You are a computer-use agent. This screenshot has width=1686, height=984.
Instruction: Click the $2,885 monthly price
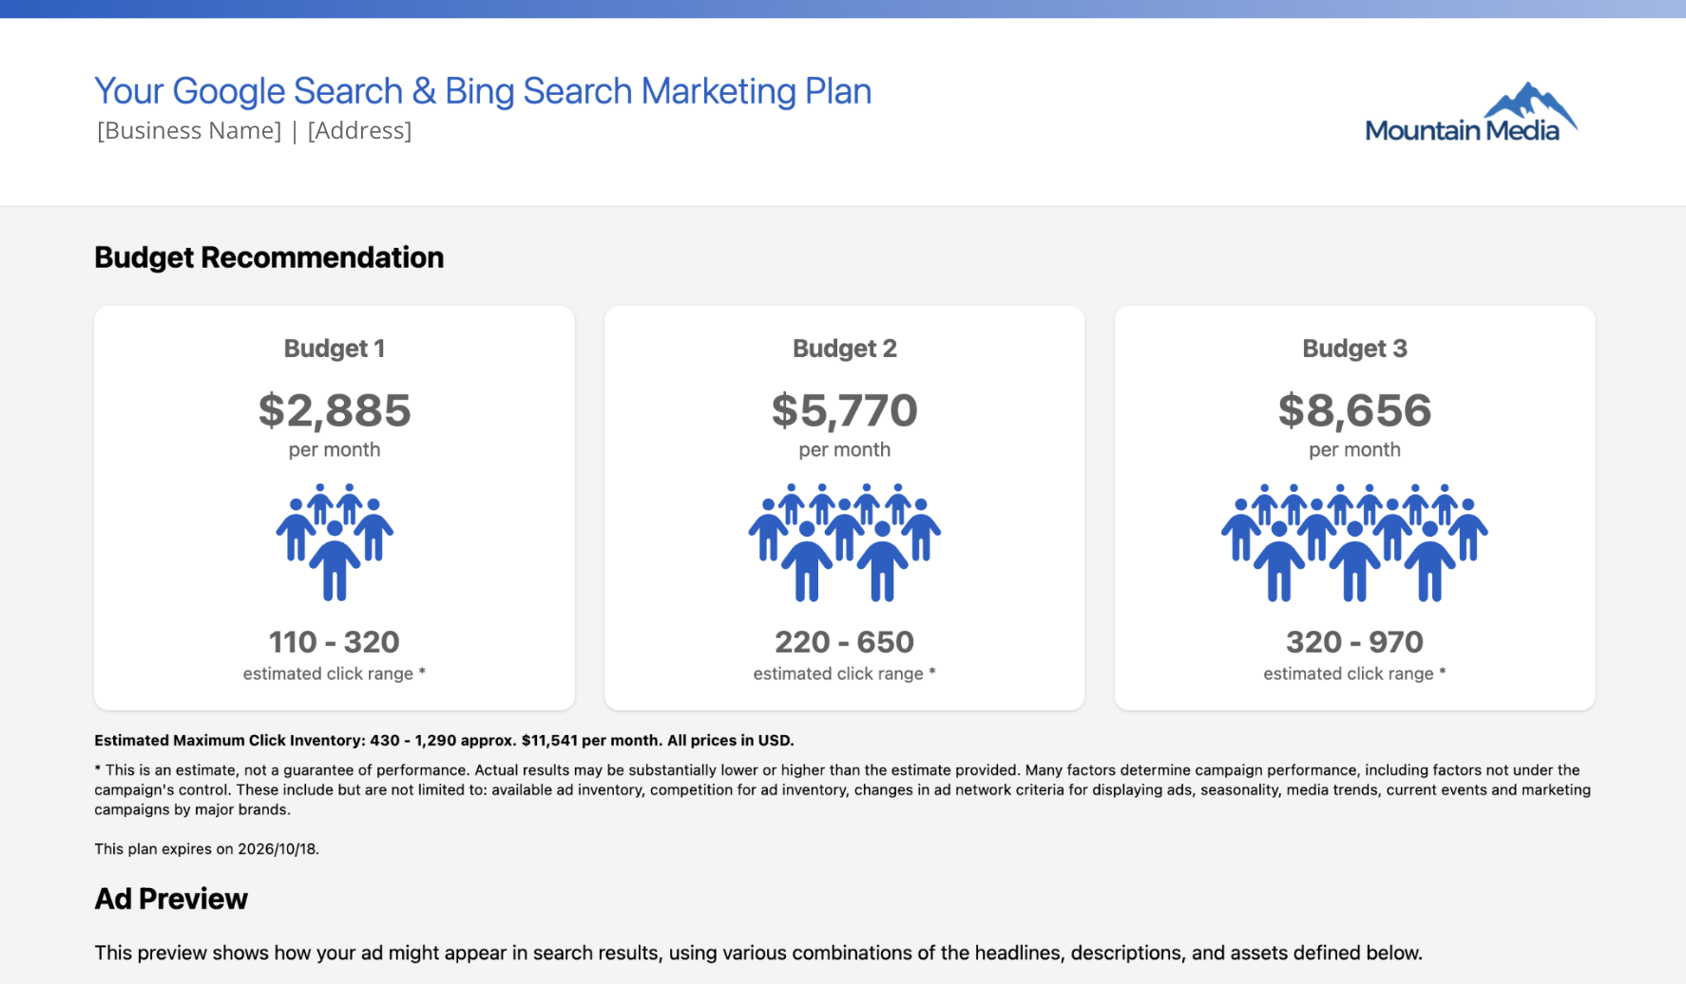pyautogui.click(x=335, y=411)
